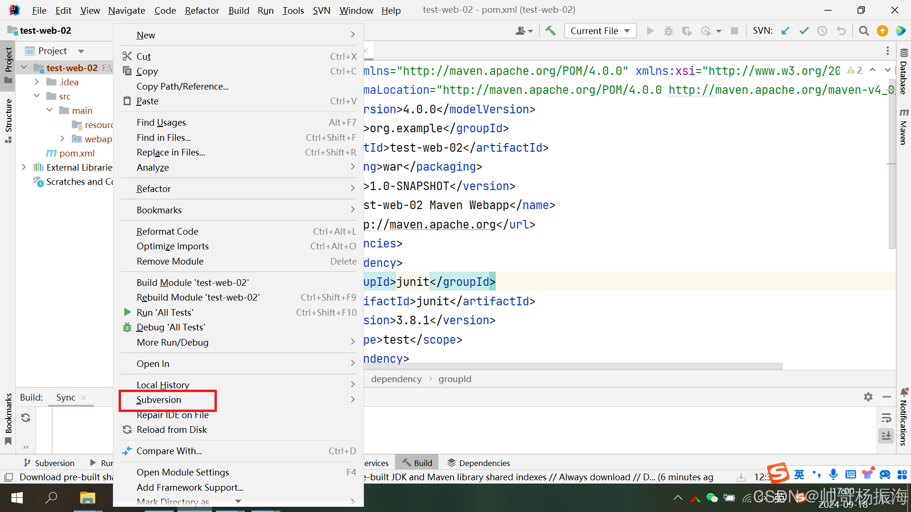Click the Build panel settings gear icon

point(868,397)
